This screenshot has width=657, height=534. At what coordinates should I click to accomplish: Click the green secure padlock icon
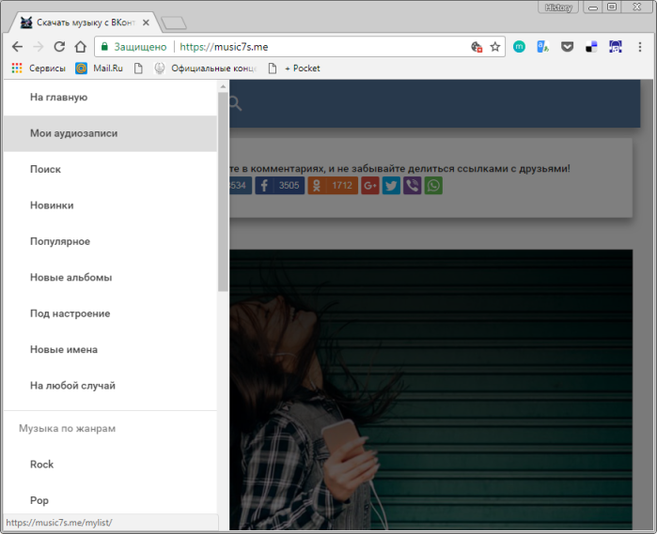pyautogui.click(x=104, y=46)
